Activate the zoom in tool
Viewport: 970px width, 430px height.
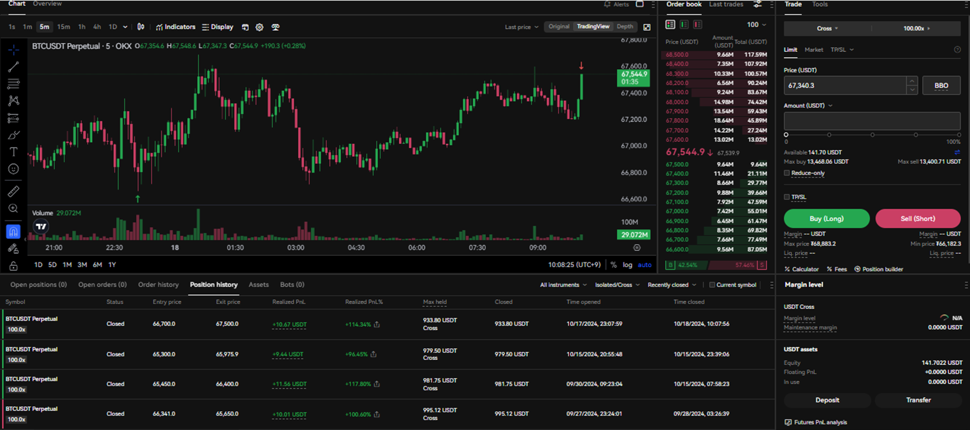point(14,209)
